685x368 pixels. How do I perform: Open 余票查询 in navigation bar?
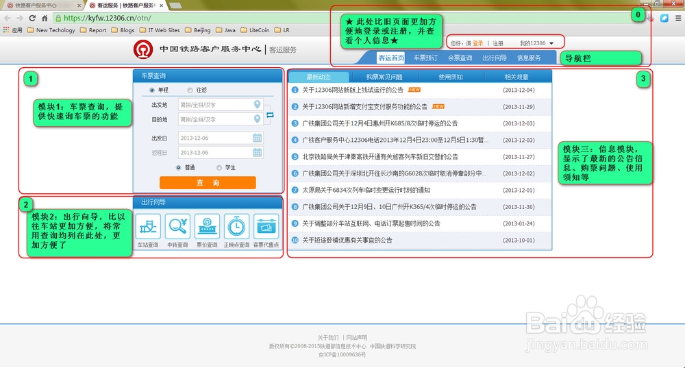[x=460, y=58]
